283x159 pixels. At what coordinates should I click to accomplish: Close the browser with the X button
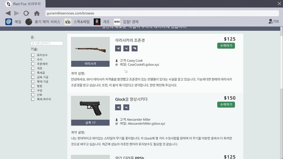pyautogui.click(x=279, y=3)
